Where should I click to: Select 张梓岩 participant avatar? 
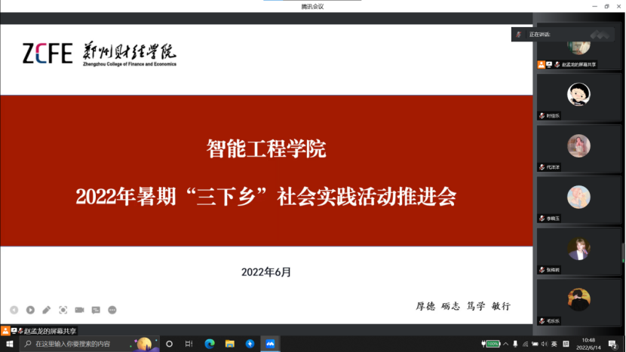click(578, 248)
